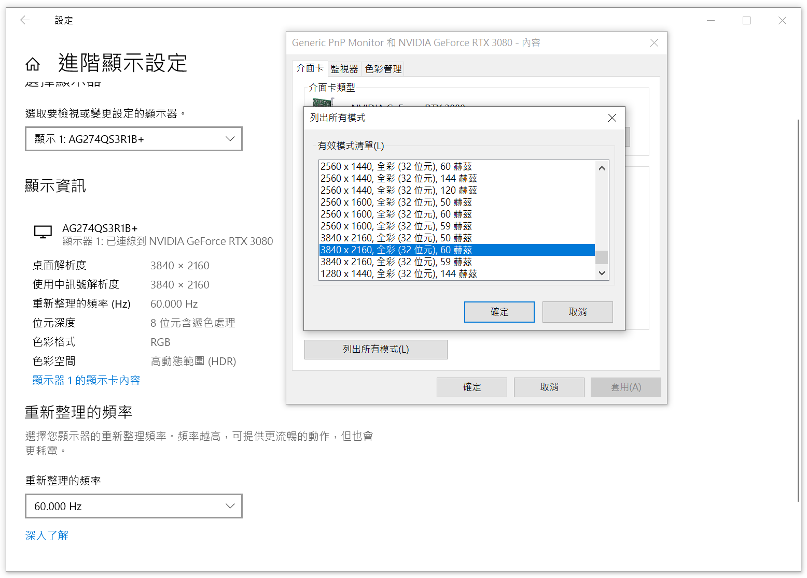
Task: Click 確定 in the adapter properties window
Action: click(x=472, y=387)
